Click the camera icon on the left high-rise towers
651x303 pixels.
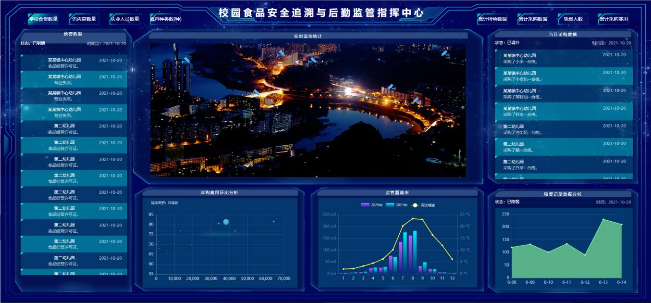(185, 60)
